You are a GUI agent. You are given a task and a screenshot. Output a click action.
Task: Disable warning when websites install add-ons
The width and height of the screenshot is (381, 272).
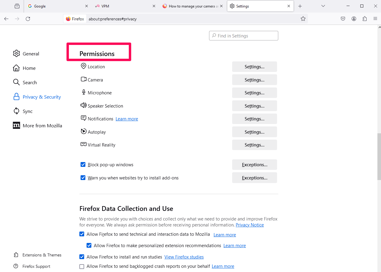83,178
